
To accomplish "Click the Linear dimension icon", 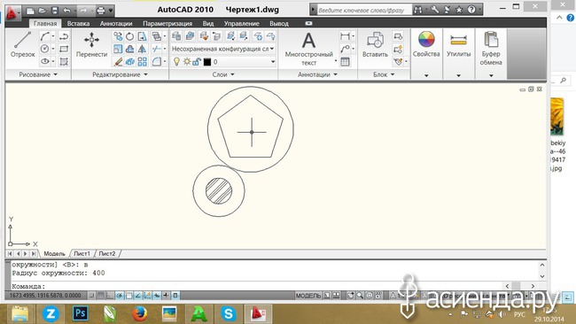I will (x=345, y=36).
